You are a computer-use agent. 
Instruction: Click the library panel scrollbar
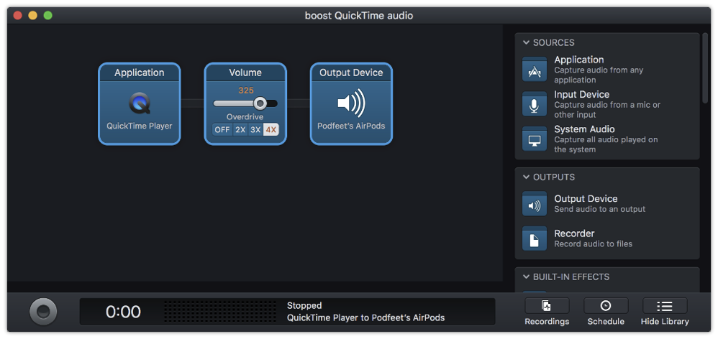click(705, 68)
